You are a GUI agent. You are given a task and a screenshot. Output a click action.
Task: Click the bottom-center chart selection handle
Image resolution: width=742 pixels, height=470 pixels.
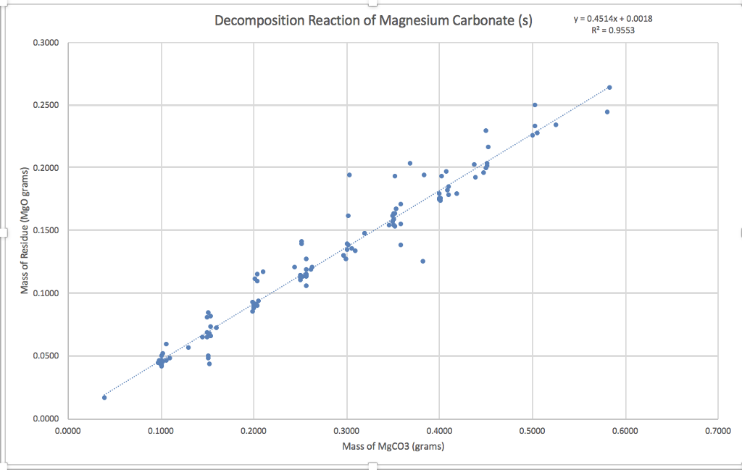[371, 467]
